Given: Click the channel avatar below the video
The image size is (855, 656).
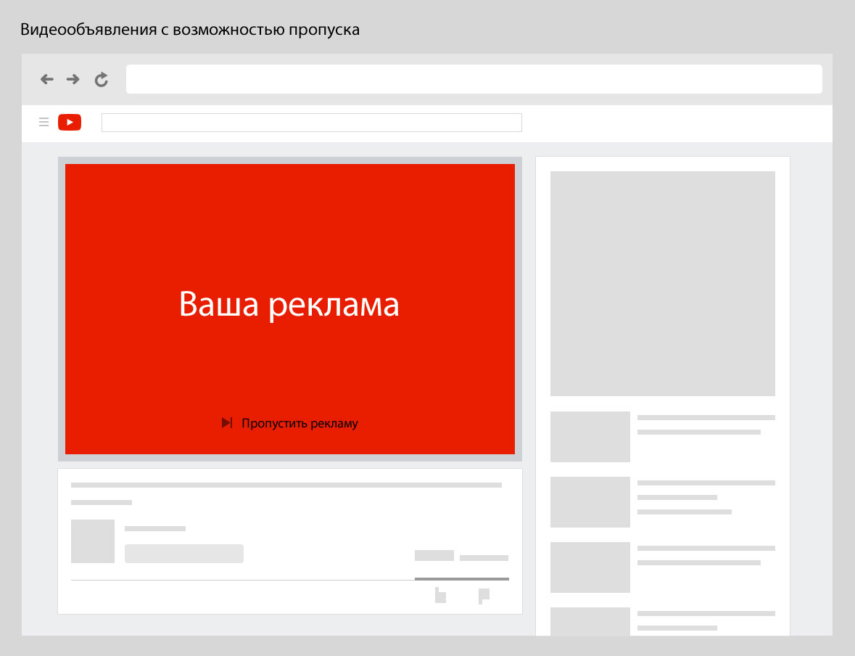Looking at the screenshot, I should 93,541.
